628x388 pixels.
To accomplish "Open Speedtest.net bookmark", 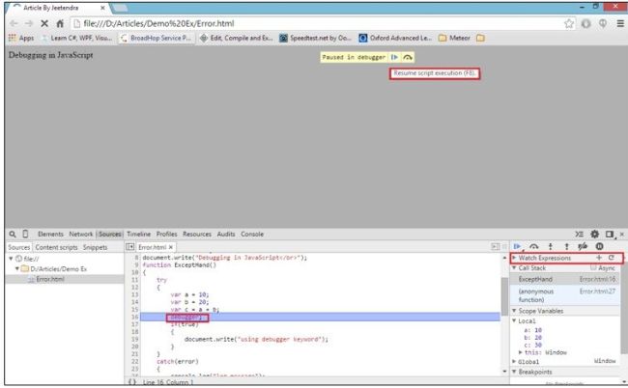I will pos(315,38).
